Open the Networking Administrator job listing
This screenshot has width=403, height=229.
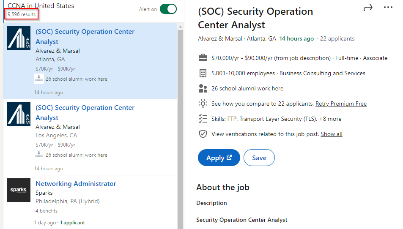tap(76, 184)
